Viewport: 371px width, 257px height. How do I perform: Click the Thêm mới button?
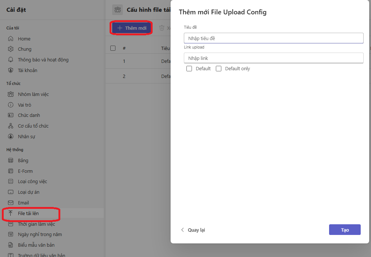132,28
